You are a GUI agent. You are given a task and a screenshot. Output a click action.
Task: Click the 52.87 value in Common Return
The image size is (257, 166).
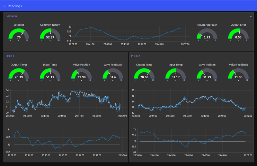click(50, 37)
